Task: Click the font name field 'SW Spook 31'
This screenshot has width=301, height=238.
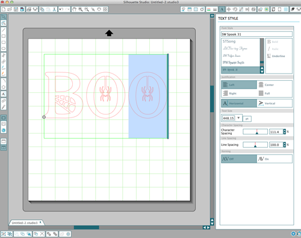Action: tap(256, 34)
